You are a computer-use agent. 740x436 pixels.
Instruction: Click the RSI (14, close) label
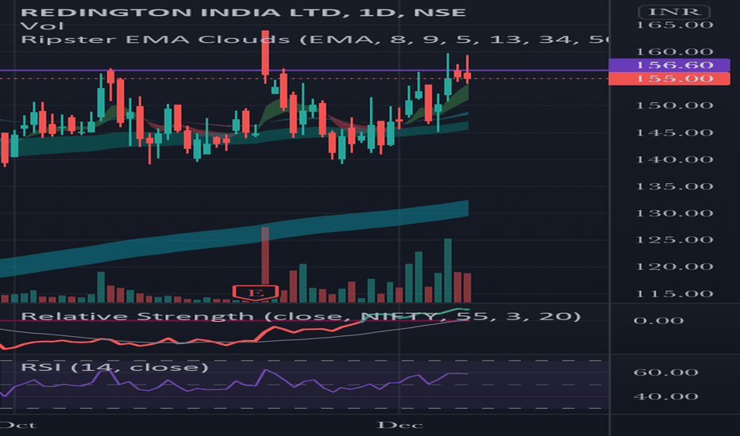point(114,367)
